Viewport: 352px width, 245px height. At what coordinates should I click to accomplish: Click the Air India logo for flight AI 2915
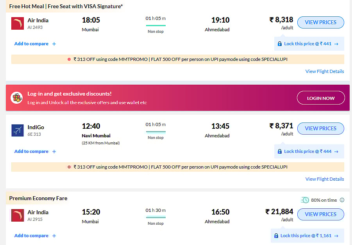pos(18,215)
